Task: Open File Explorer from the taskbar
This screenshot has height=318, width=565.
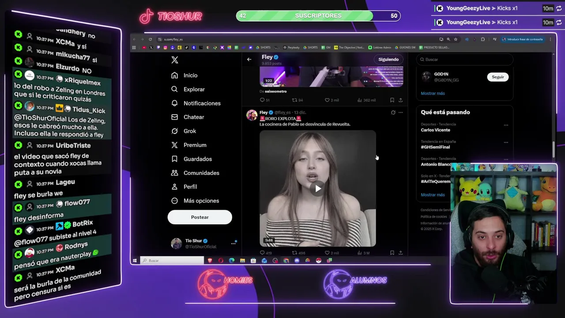Action: click(x=242, y=261)
